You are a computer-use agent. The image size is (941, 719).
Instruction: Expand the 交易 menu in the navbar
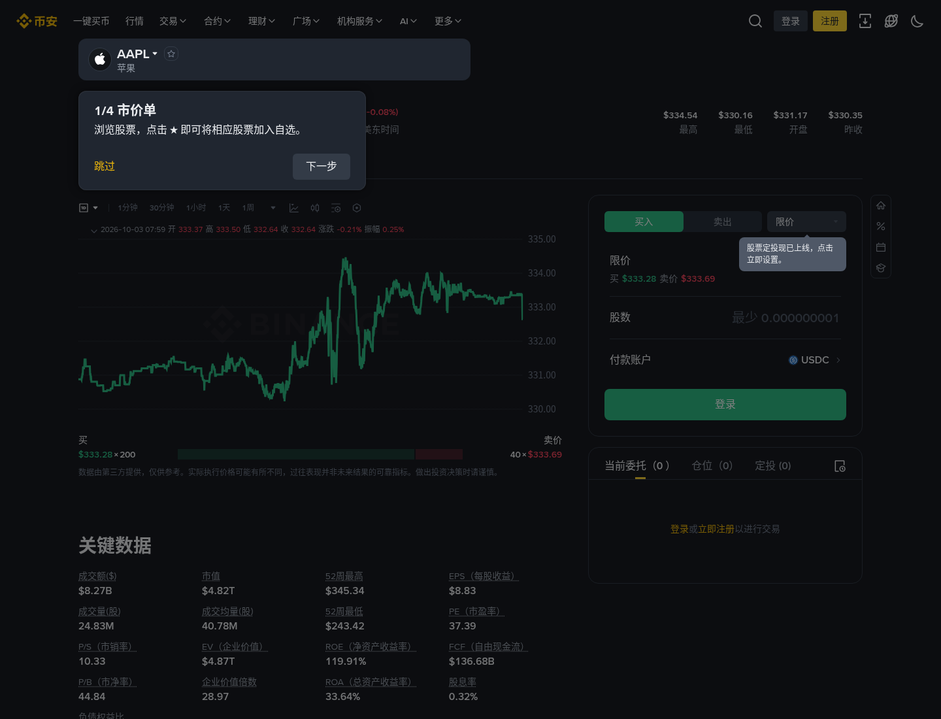click(173, 21)
